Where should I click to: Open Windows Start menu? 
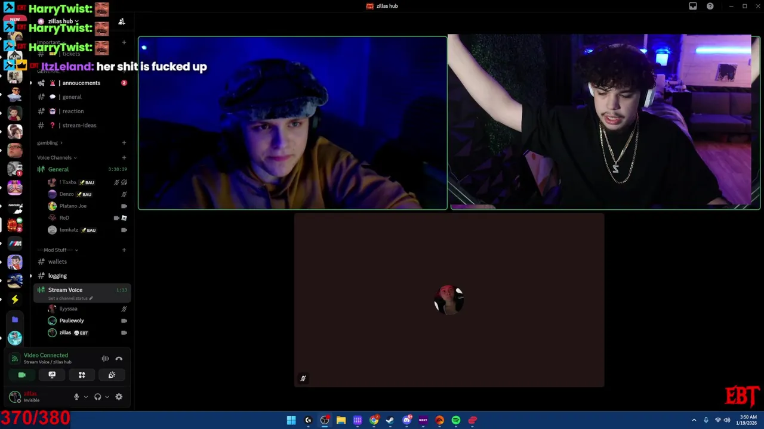[291, 420]
